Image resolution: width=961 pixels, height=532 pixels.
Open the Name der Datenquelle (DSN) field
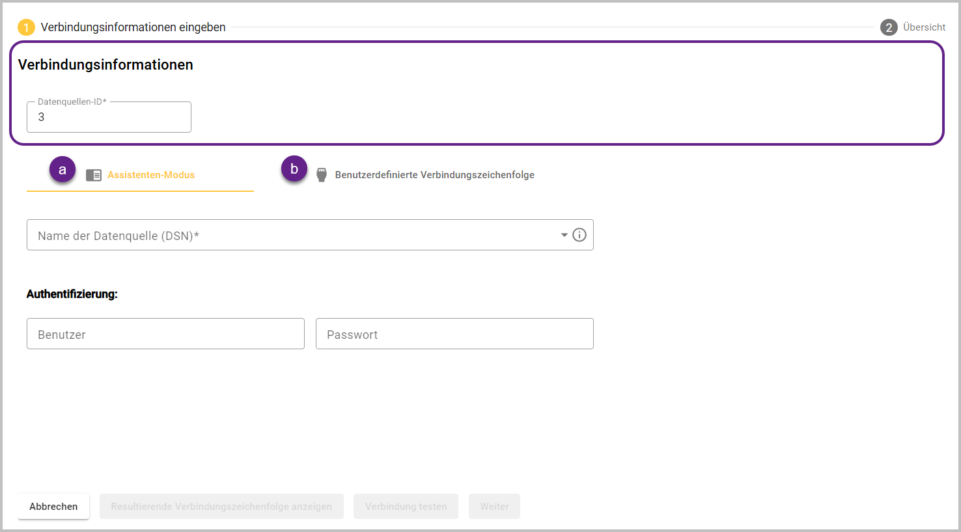293,235
